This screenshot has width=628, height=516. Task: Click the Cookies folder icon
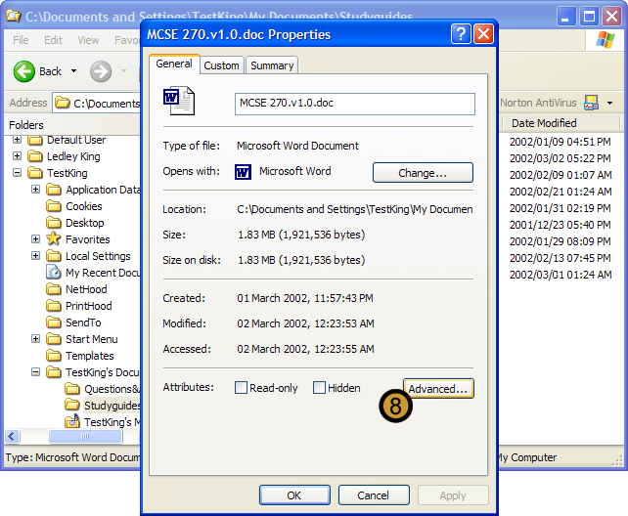(x=53, y=205)
